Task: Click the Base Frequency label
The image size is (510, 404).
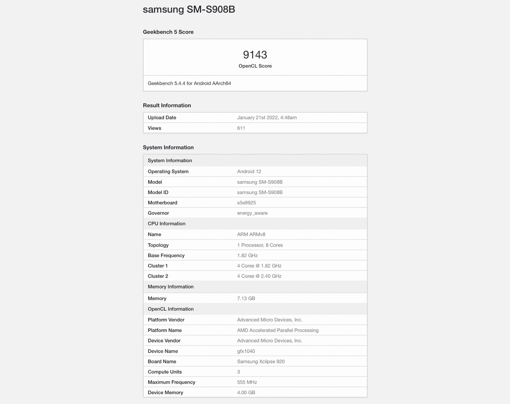Action: (166, 256)
